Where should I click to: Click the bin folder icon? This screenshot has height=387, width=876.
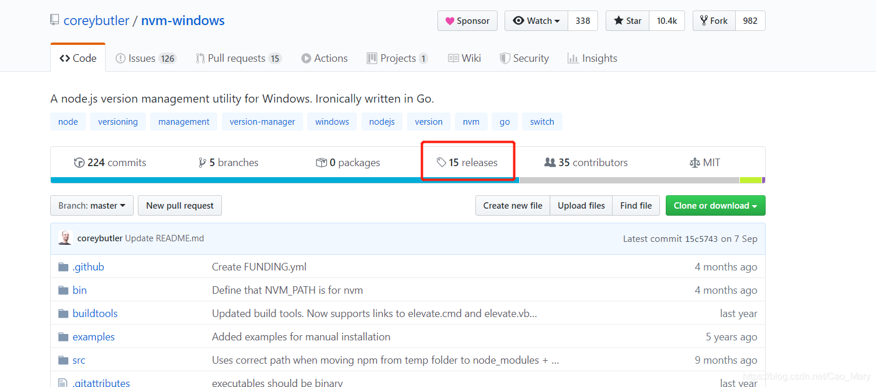click(64, 290)
